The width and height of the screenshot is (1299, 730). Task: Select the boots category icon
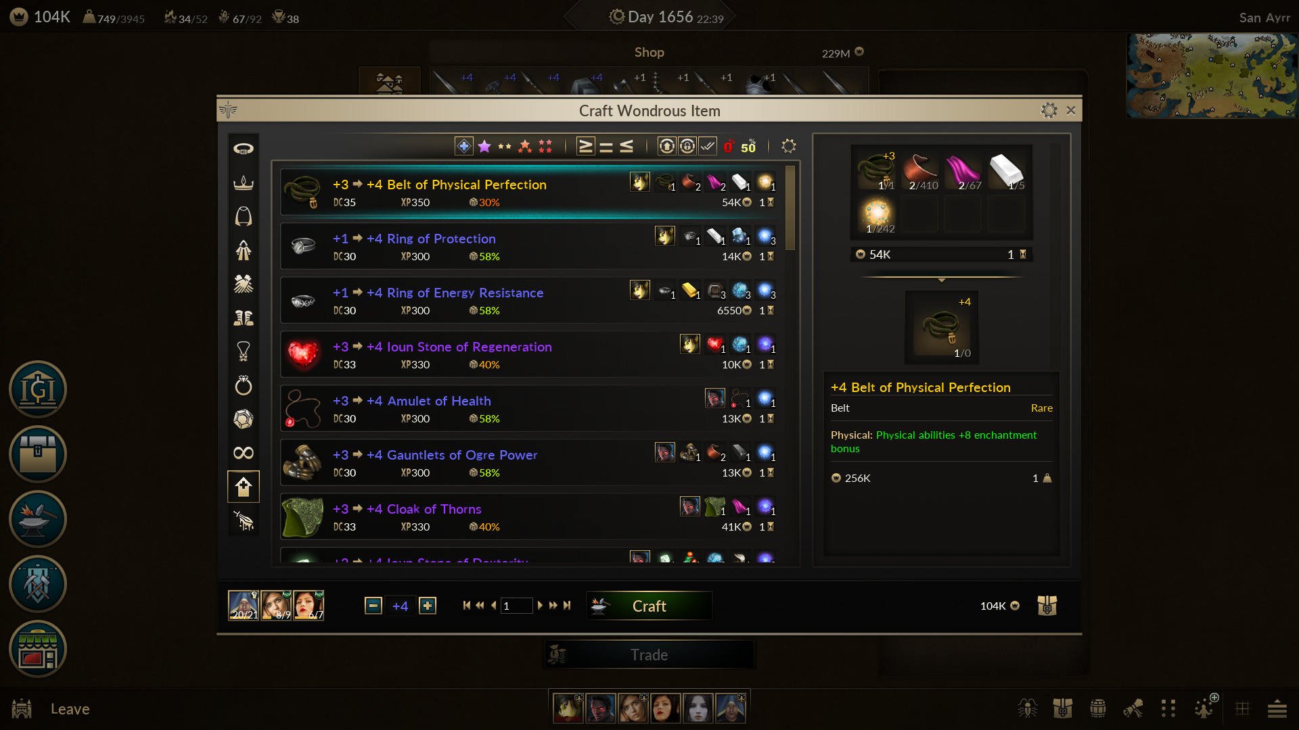pos(244,318)
